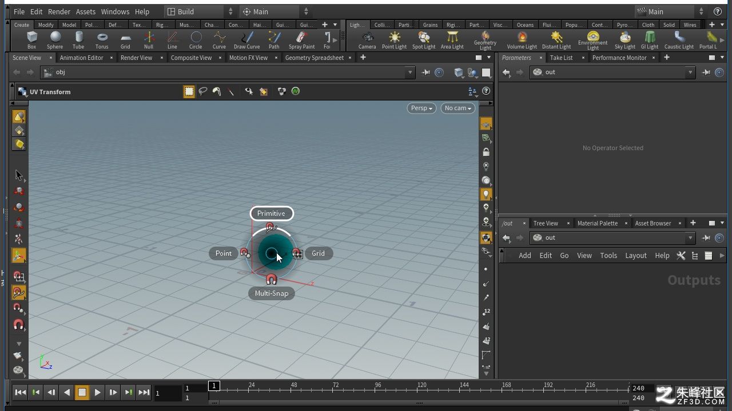Toggle brush selection mode
The width and height of the screenshot is (732, 411).
[217, 91]
